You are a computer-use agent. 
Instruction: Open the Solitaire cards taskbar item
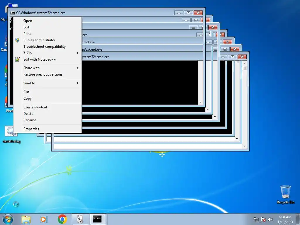click(80, 219)
